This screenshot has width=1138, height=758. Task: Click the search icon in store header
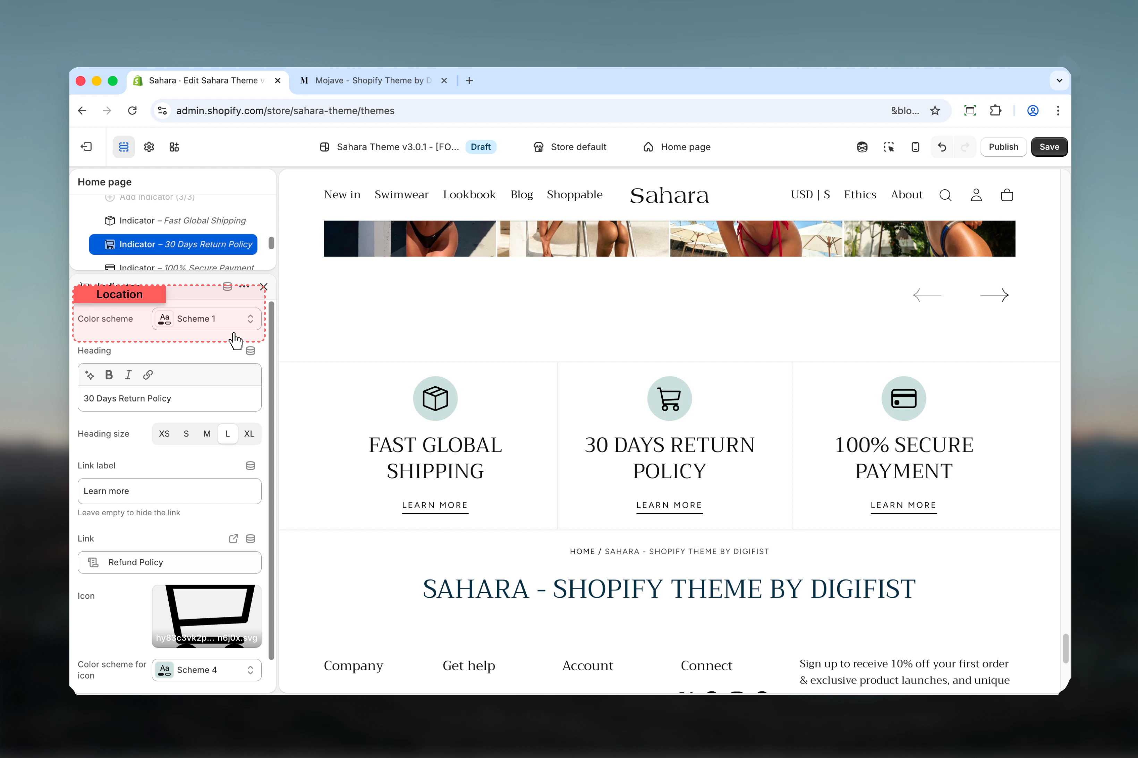tap(945, 195)
